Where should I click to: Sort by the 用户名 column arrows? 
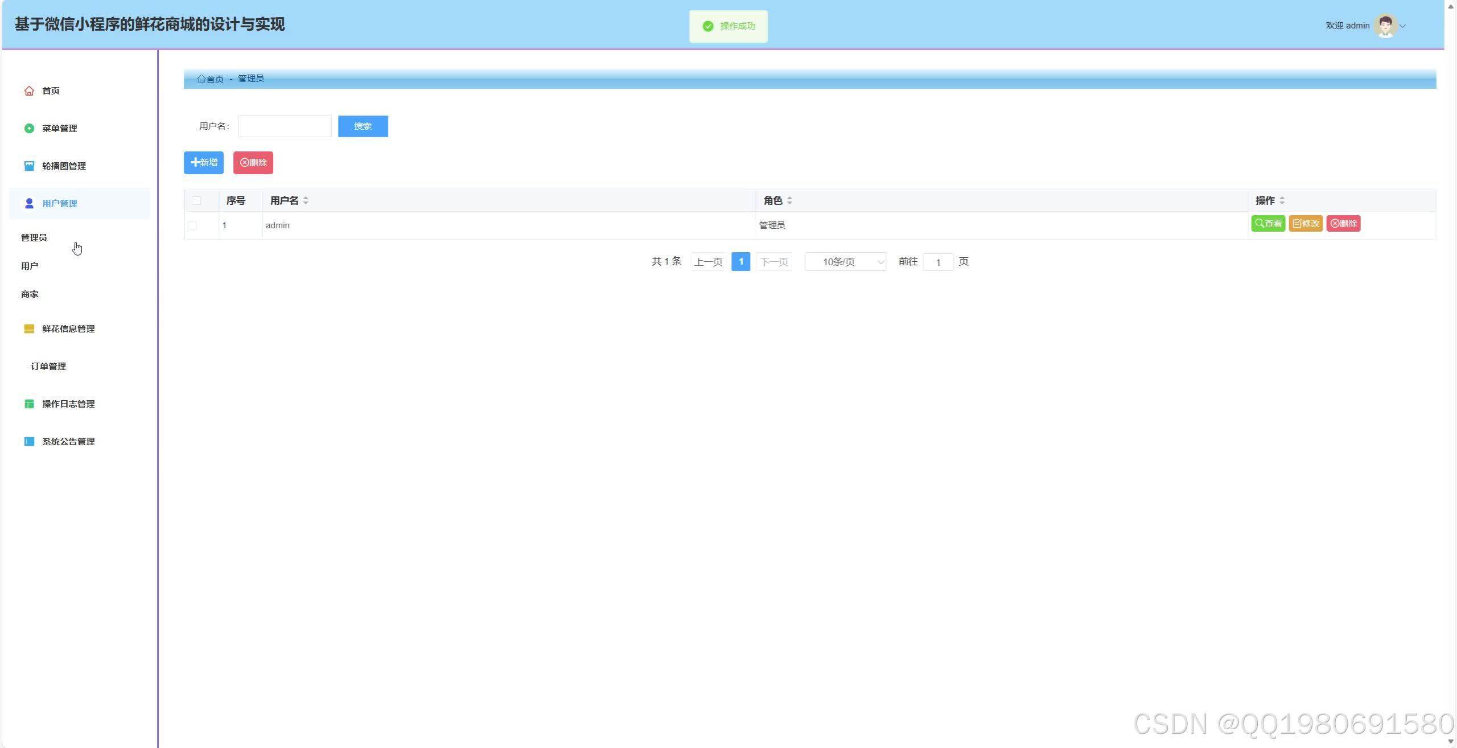pos(306,201)
